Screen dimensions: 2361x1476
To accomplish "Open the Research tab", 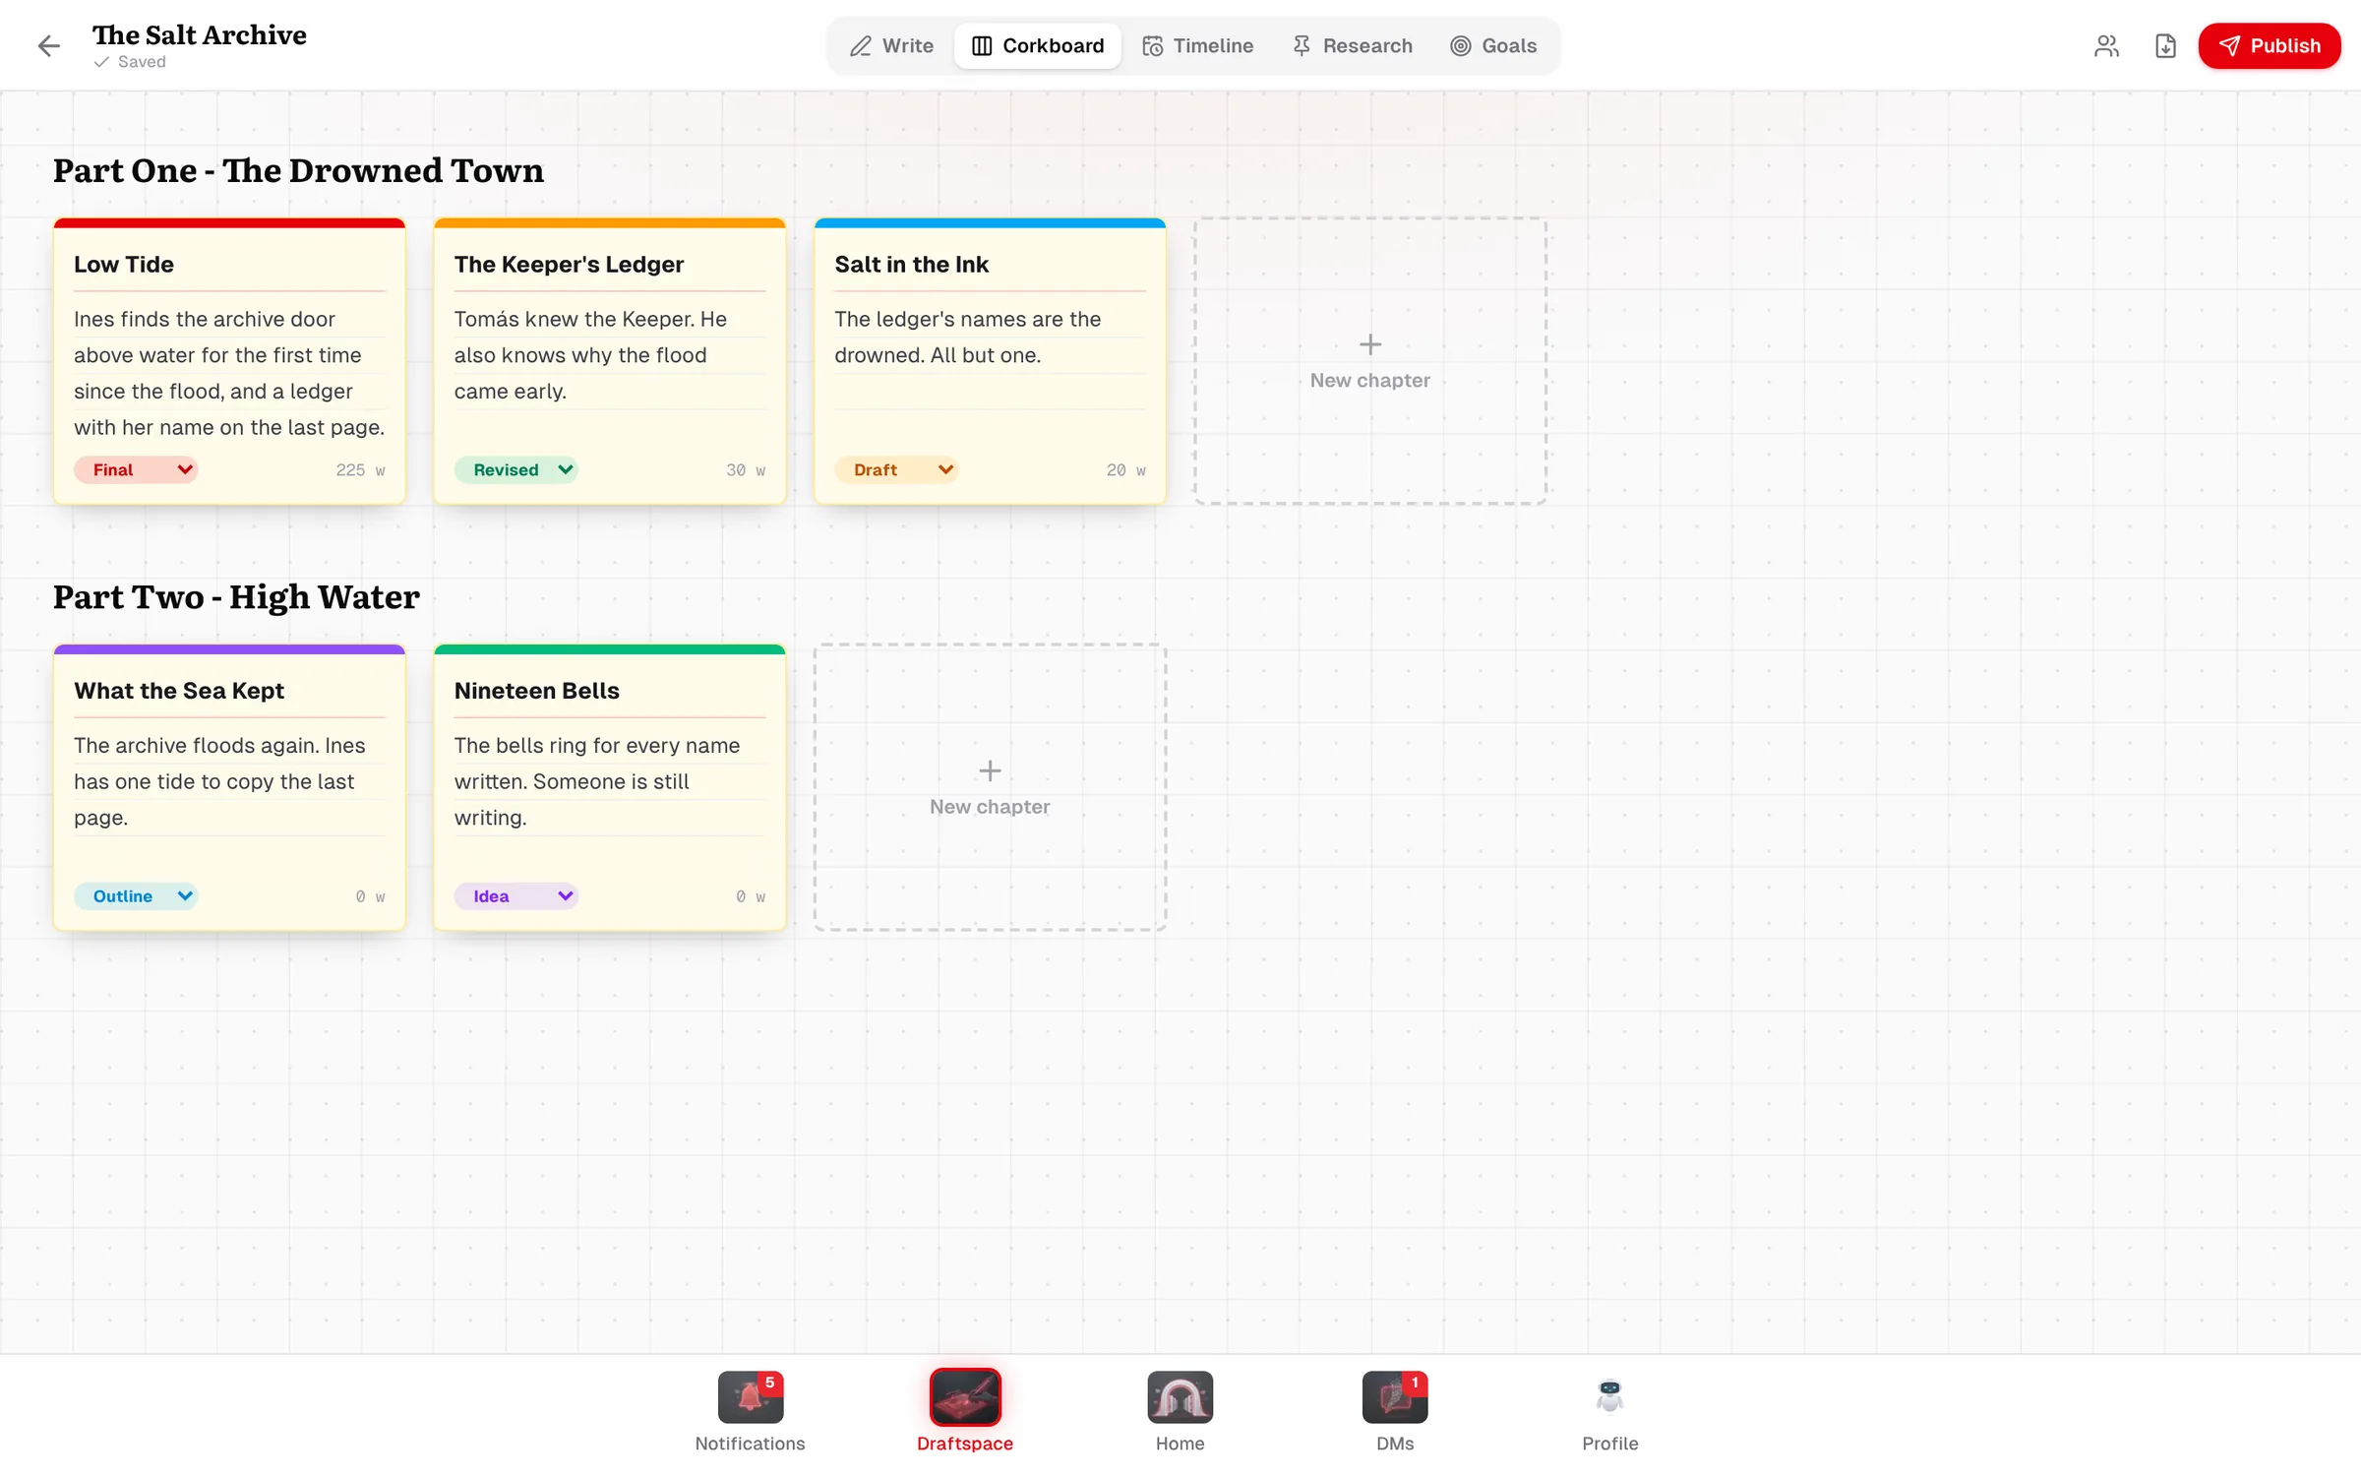I will pyautogui.click(x=1352, y=45).
